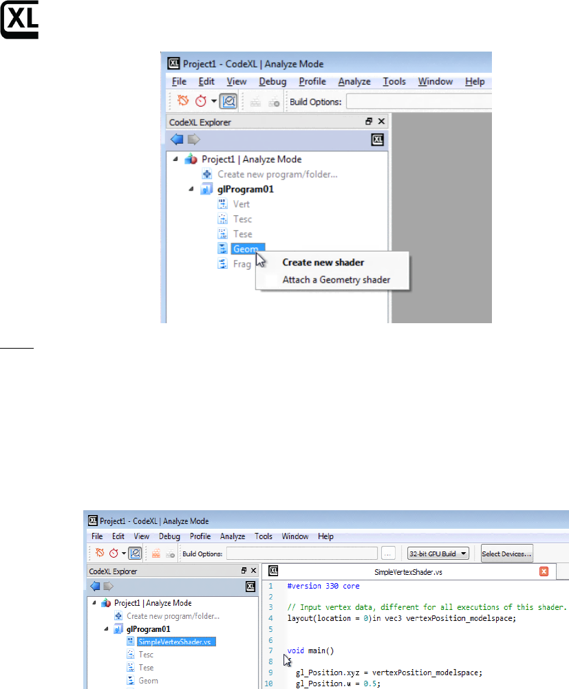Close SimpleVertexShader.vs tab with red X

tap(544, 571)
